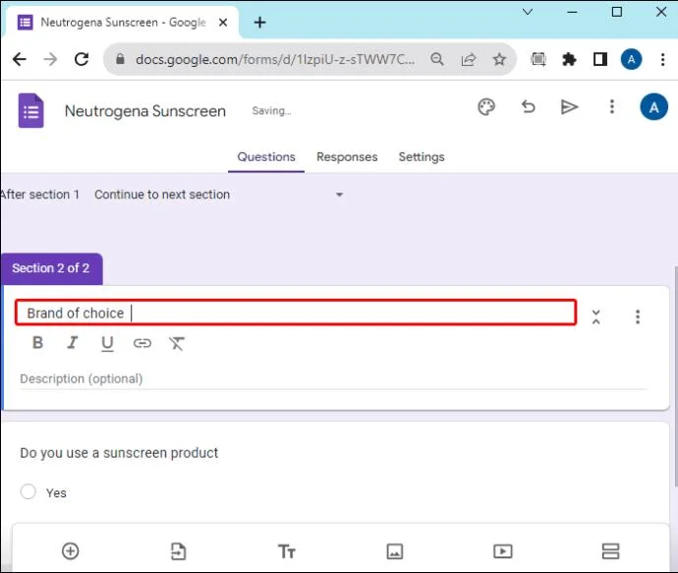Add title and description with Tt icon
678x573 pixels.
(x=286, y=551)
